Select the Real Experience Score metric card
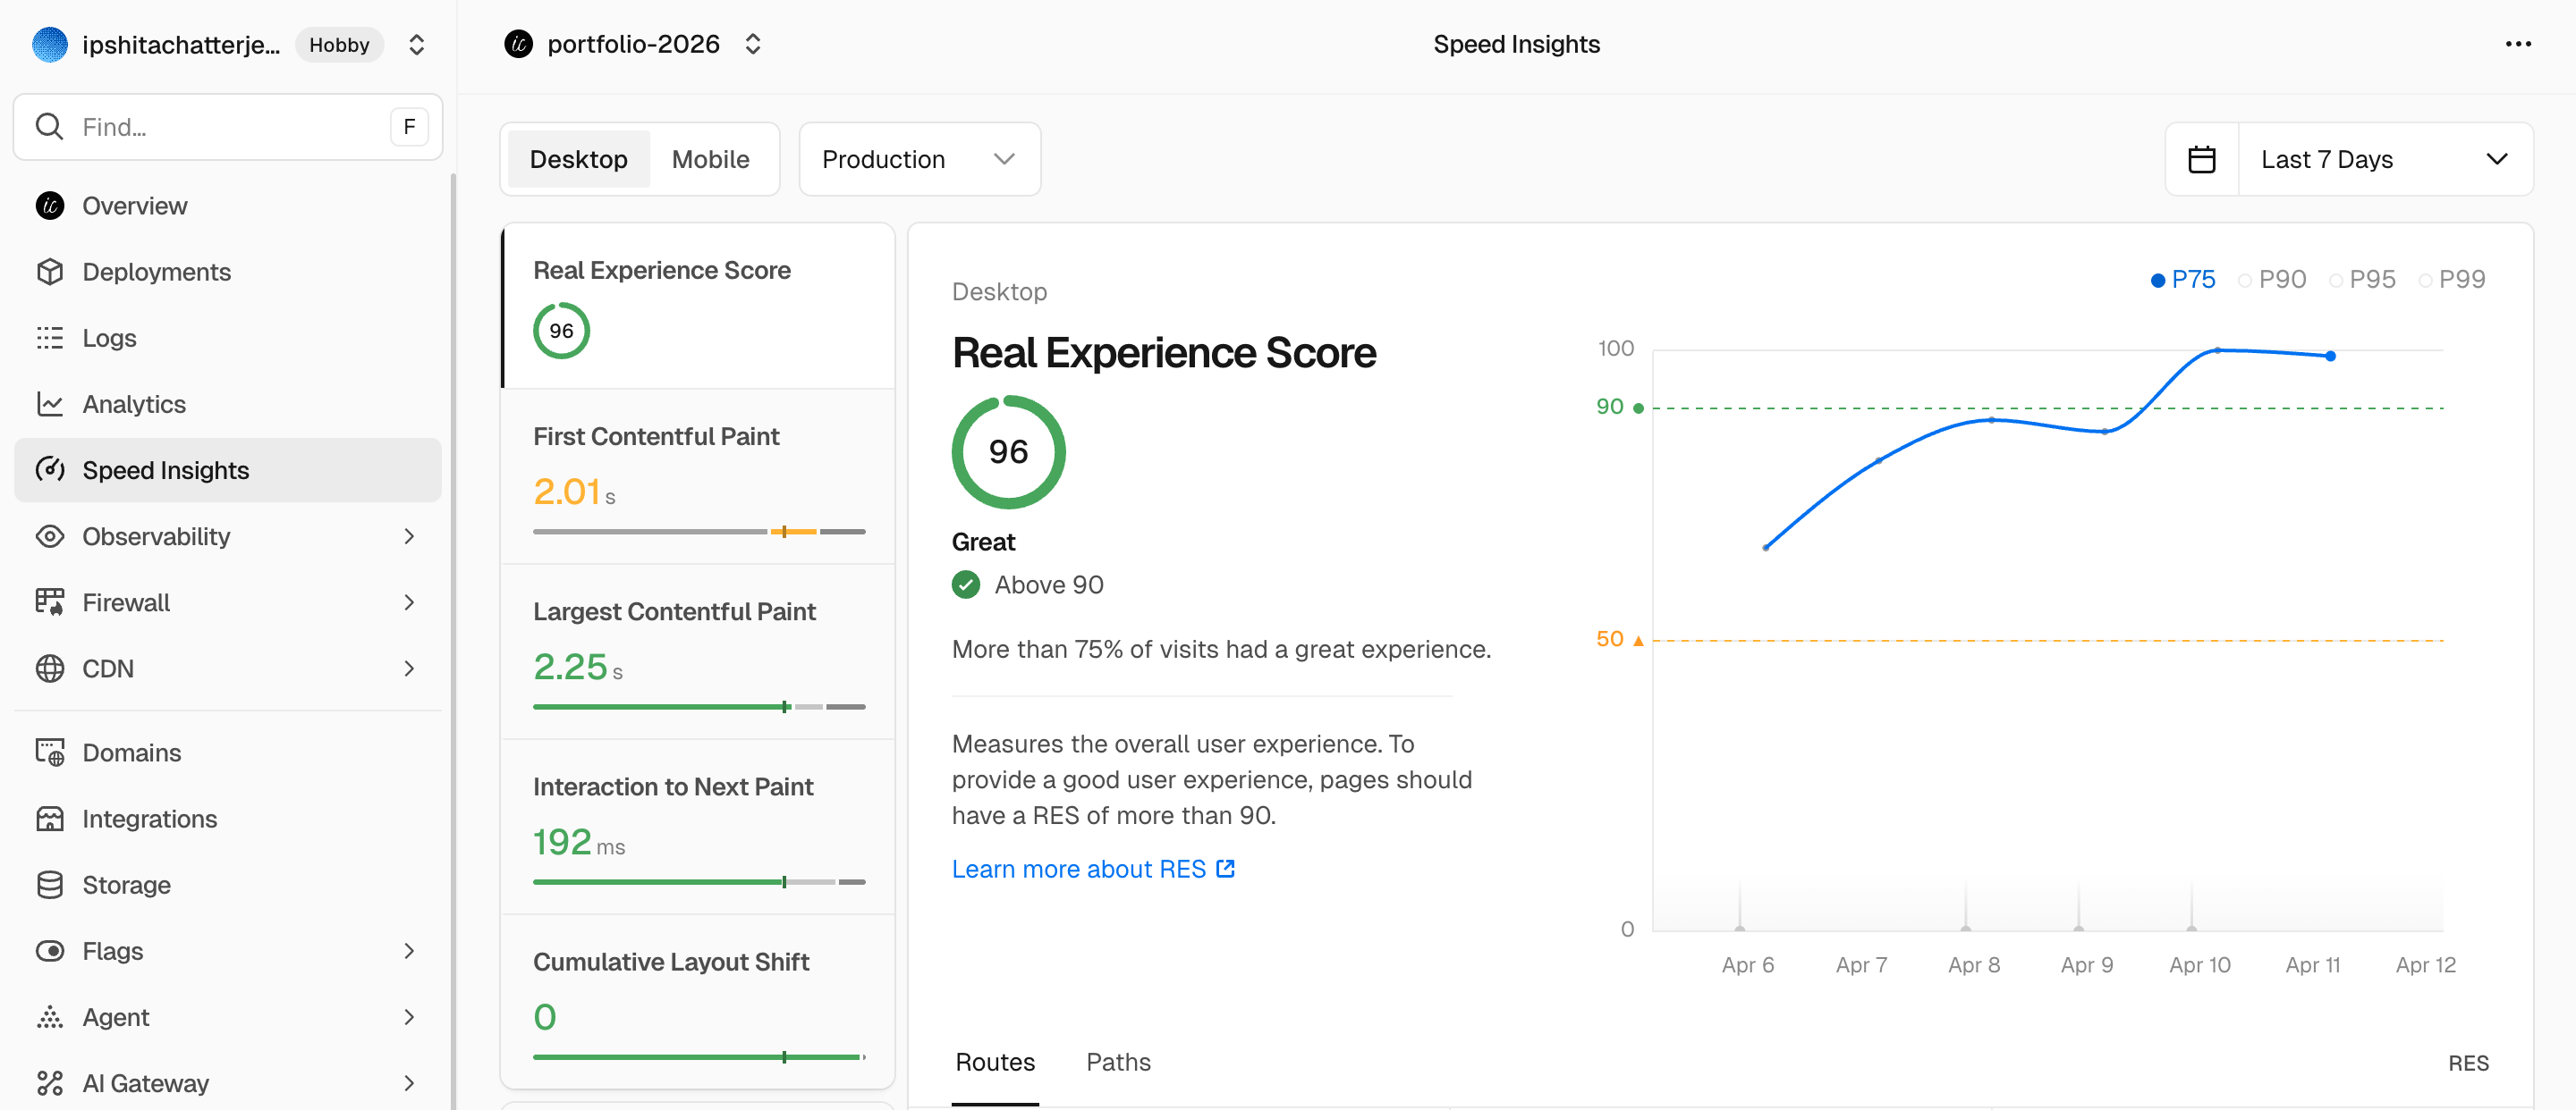The image size is (2576, 1110). tap(698, 306)
